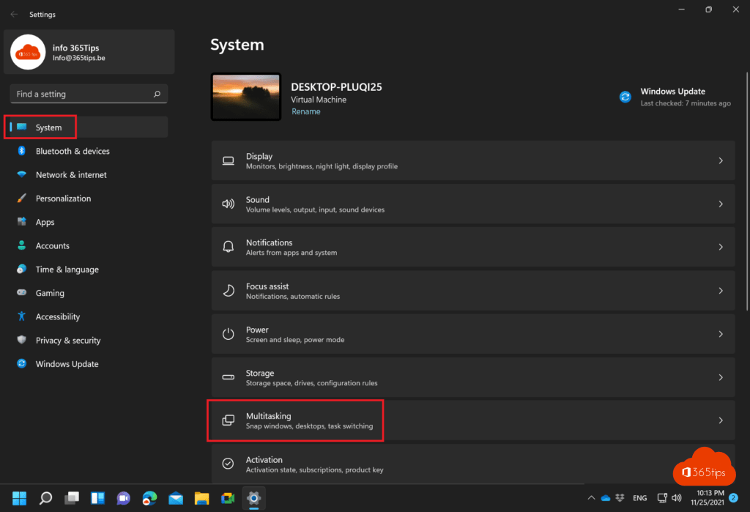Open Accessibility settings
This screenshot has width=750, height=512.
(x=89, y=316)
